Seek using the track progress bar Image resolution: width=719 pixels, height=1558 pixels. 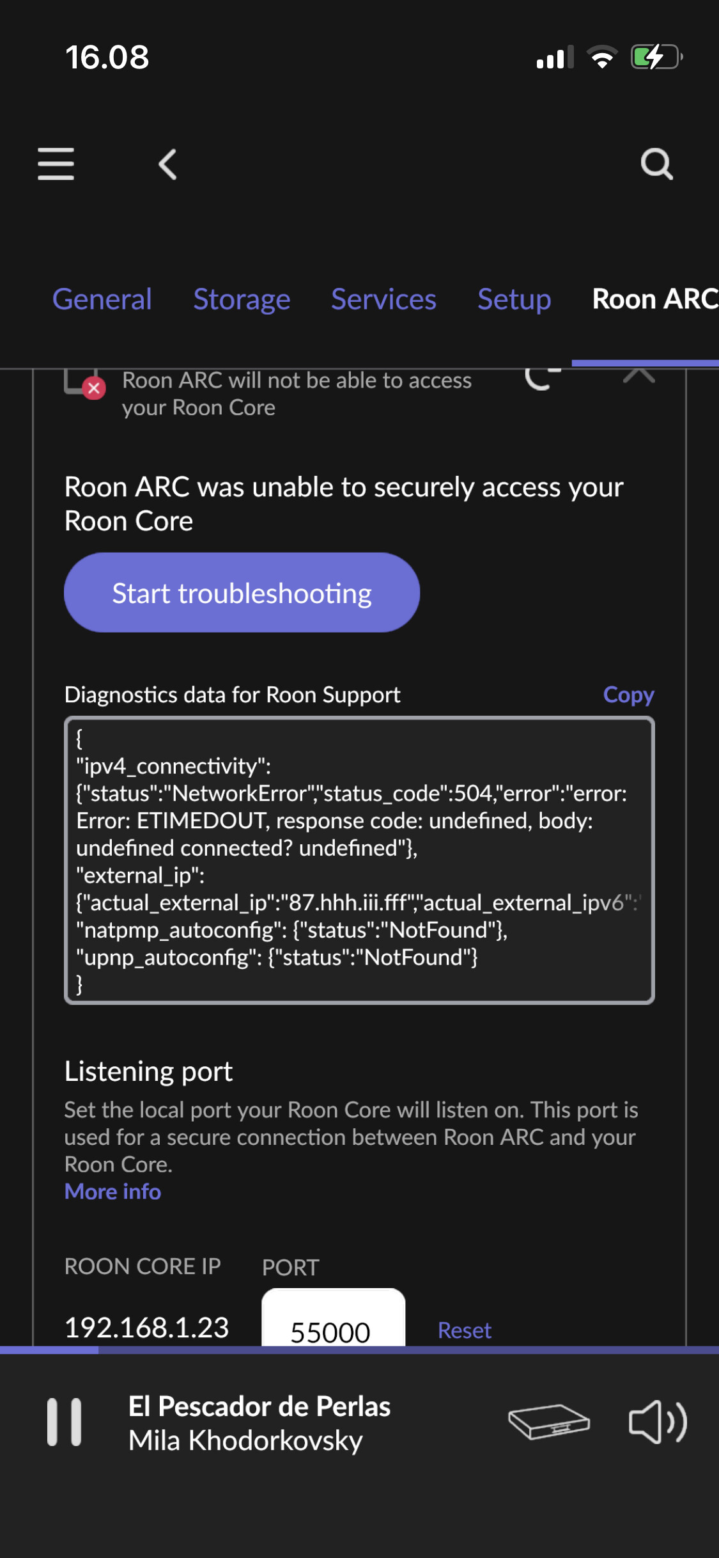click(359, 1350)
